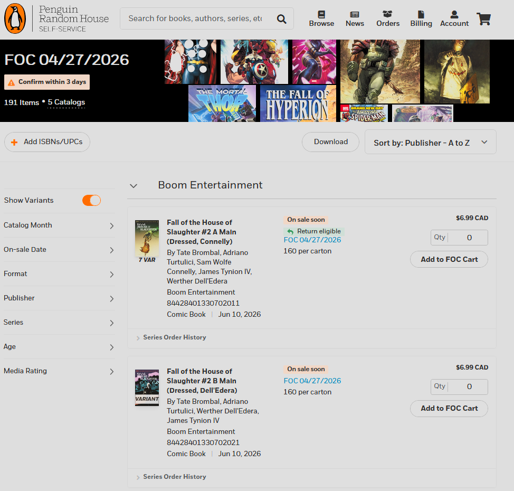This screenshot has width=514, height=491.
Task: Add A Main (Dressed, Connelly) to FOC Cart
Action: (449, 259)
